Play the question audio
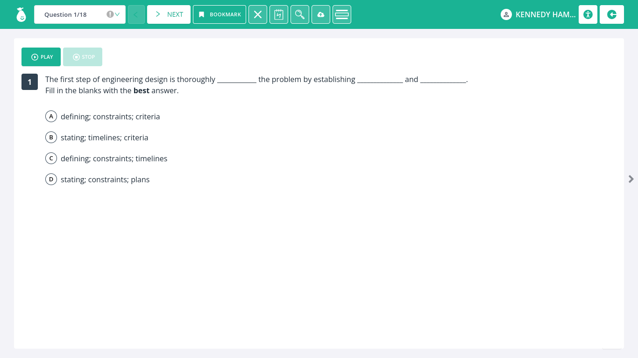This screenshot has height=358, width=638. [41, 57]
